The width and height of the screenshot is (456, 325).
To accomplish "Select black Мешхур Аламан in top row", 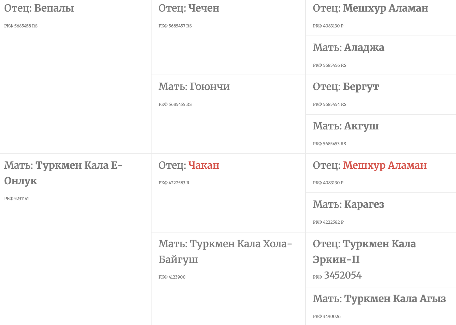I will [x=386, y=8].
